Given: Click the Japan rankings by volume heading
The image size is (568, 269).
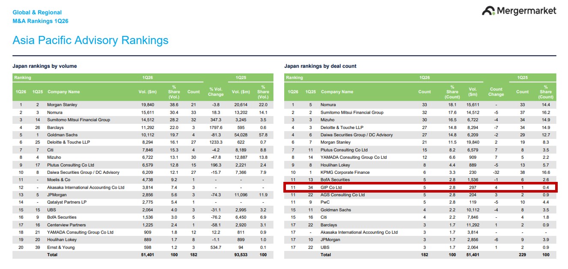Looking at the screenshot, I should point(45,66).
